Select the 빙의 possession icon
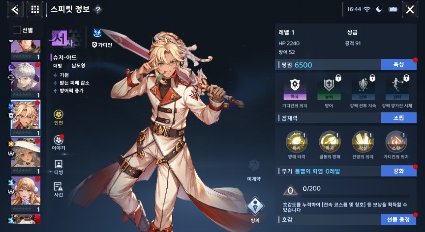The width and height of the screenshot is (425, 232). 255,210
